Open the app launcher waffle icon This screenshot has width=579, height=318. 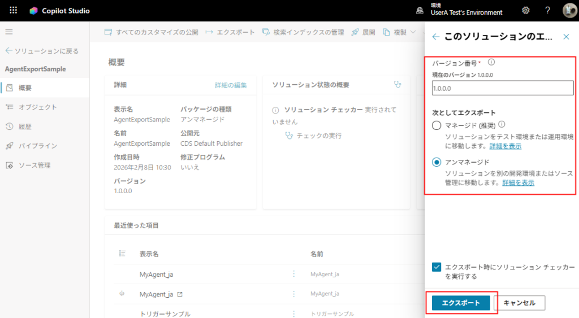coord(14,10)
